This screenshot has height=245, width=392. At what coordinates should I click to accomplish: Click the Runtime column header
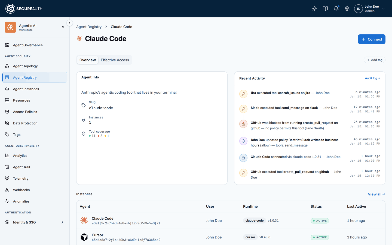(x=250, y=207)
